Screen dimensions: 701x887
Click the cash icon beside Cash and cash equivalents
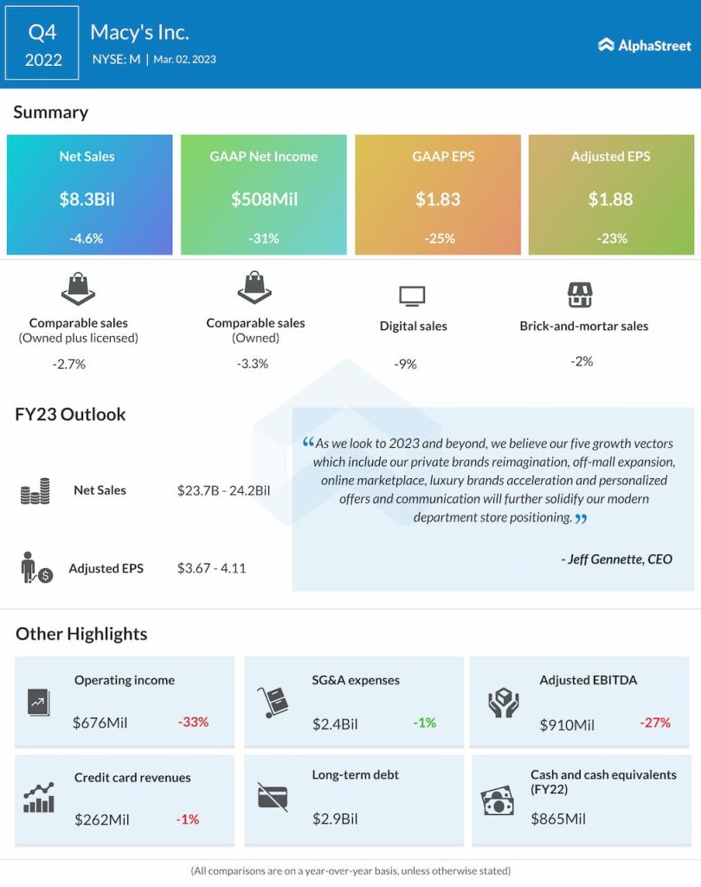coord(497,800)
